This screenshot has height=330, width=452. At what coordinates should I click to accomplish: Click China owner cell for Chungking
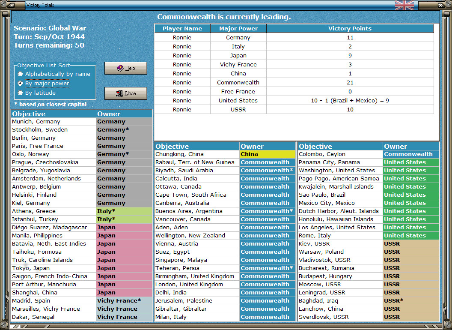(267, 154)
